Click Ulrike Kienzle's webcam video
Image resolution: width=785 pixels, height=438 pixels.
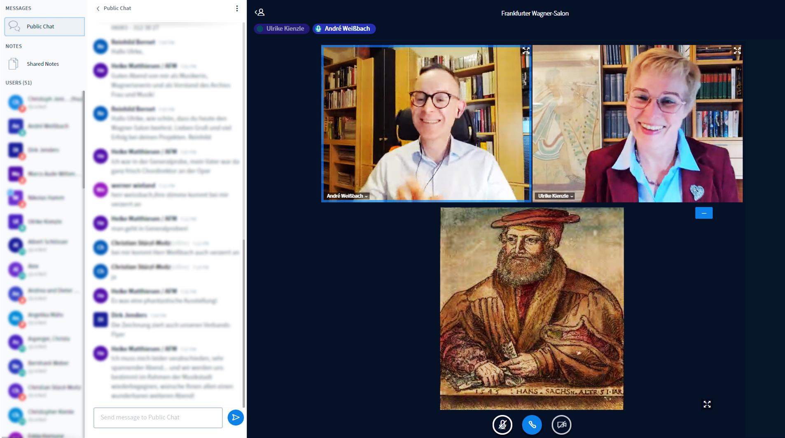click(638, 123)
